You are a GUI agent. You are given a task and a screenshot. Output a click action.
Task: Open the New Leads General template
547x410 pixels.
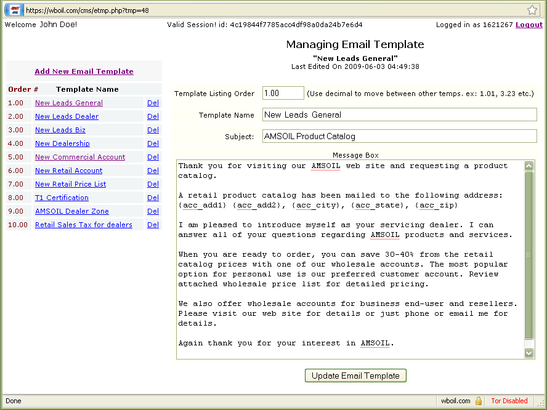pos(69,103)
